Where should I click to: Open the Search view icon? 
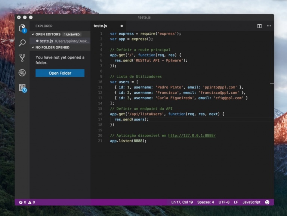pyautogui.click(x=22, y=43)
